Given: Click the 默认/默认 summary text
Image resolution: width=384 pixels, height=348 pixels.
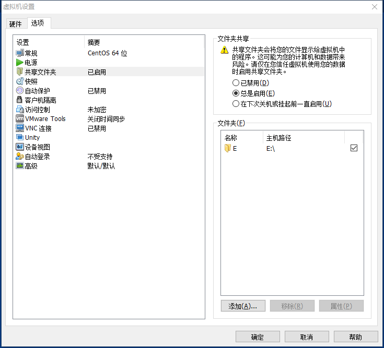Looking at the screenshot, I should (x=101, y=166).
